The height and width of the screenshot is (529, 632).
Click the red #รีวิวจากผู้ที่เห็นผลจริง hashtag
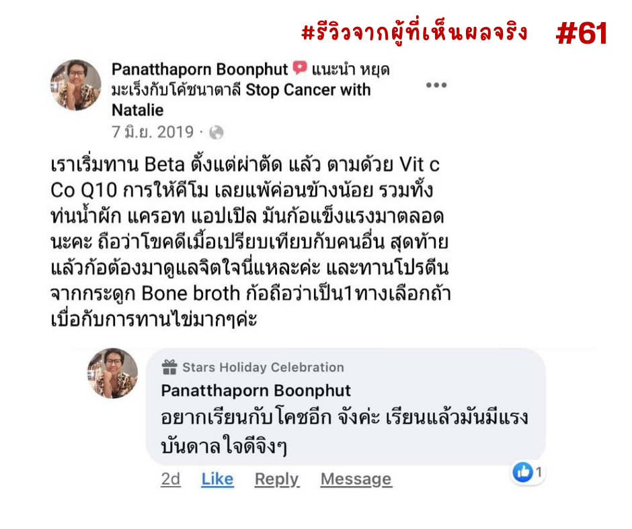pos(414,33)
